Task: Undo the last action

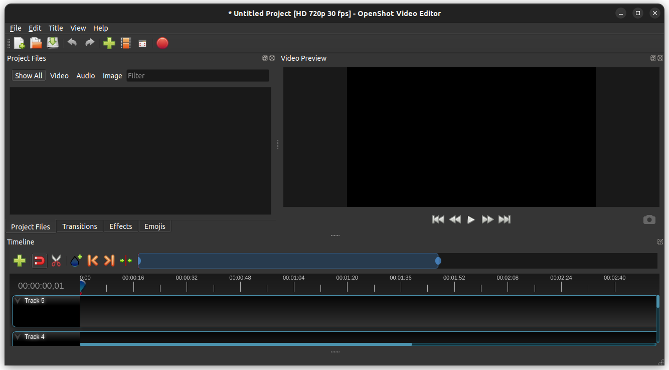Action: tap(72, 43)
